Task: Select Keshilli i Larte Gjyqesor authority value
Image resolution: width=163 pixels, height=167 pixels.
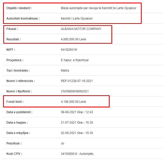Action: click(77, 19)
